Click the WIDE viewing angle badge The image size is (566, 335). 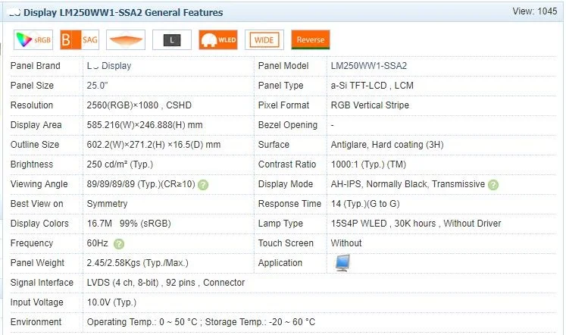(x=264, y=39)
